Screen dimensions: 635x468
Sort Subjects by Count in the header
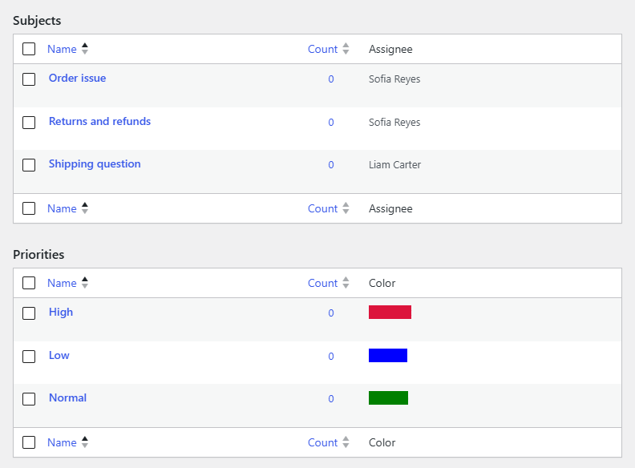(323, 49)
